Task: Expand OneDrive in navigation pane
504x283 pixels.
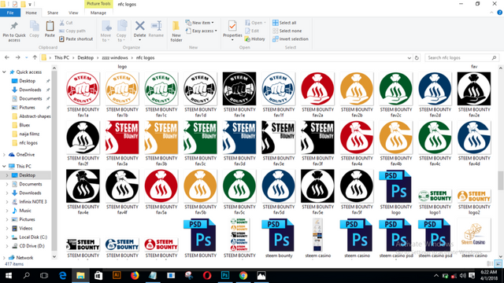Action: pyautogui.click(x=4, y=155)
